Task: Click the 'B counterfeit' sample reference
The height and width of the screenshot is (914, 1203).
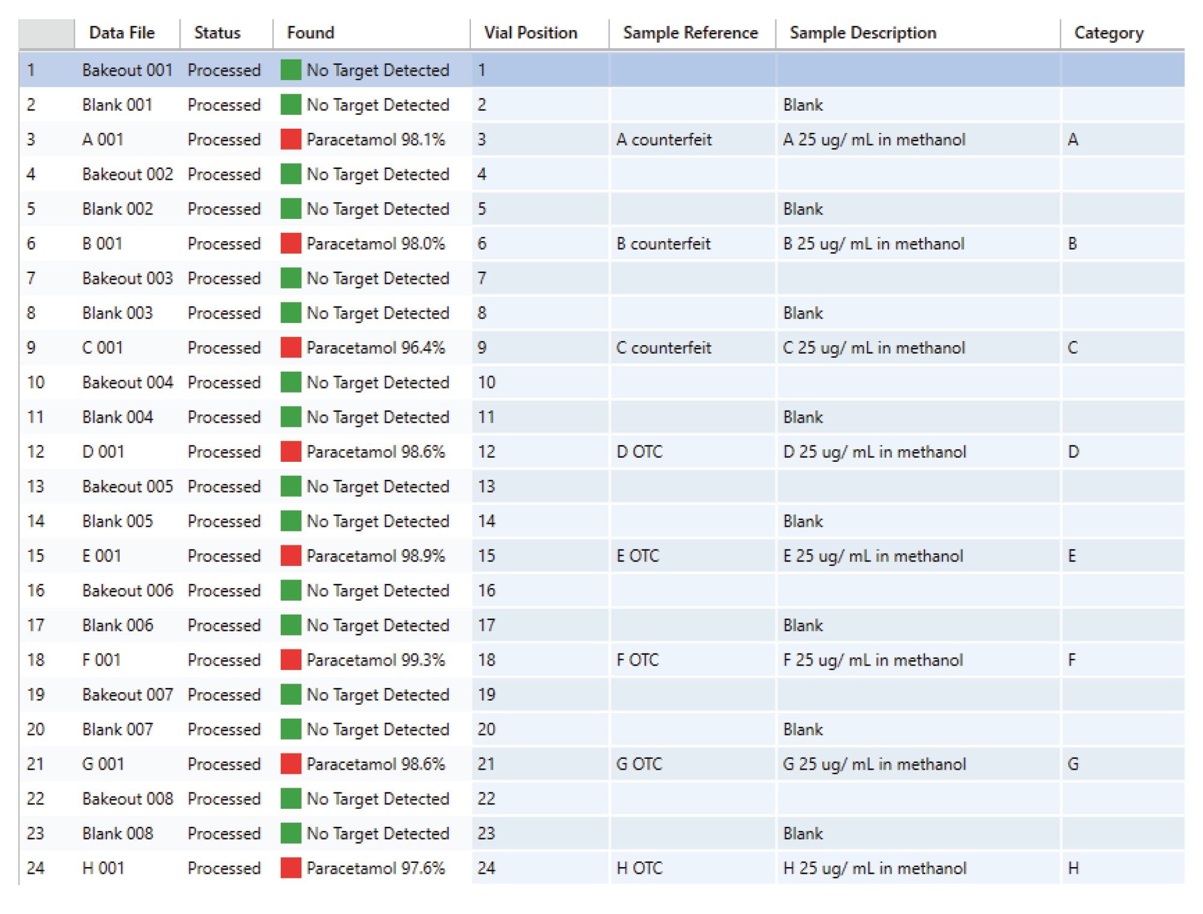Action: click(663, 244)
